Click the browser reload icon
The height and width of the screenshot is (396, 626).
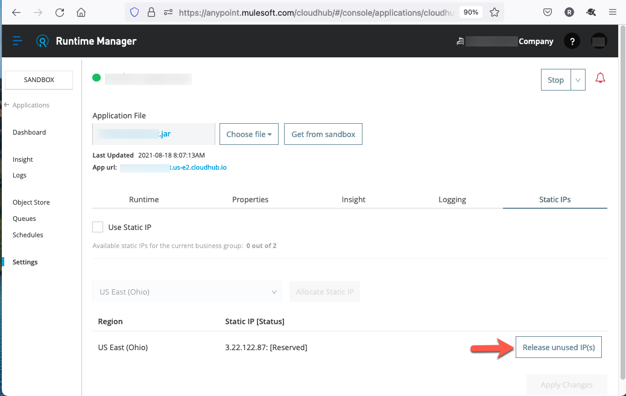(x=59, y=12)
